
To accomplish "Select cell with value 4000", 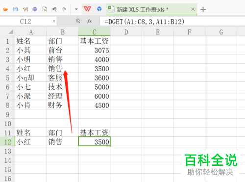I will (95, 59).
